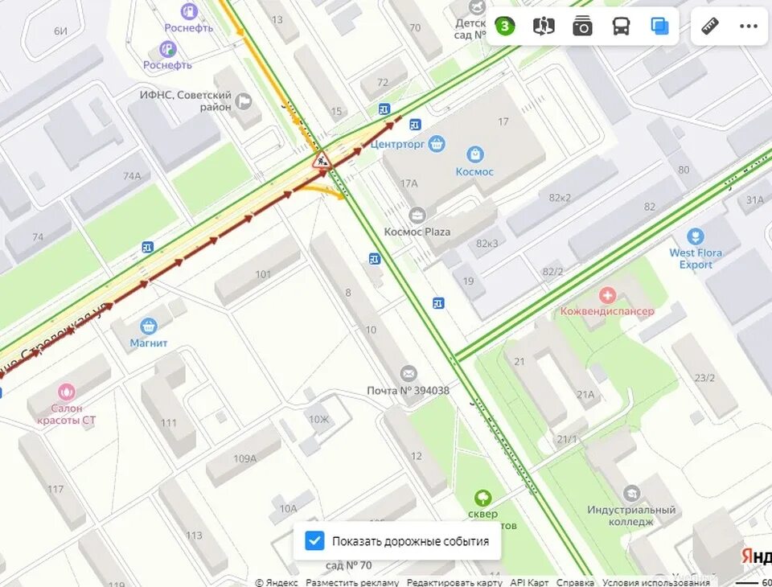This screenshot has width=772, height=587.
Task: Open the map layers selector
Action: tap(659, 26)
